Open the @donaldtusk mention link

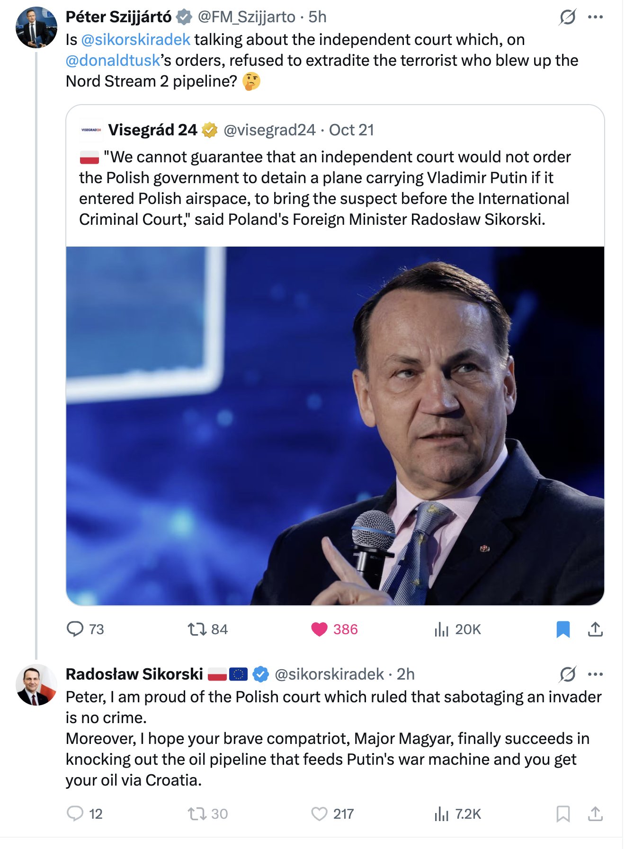point(113,61)
